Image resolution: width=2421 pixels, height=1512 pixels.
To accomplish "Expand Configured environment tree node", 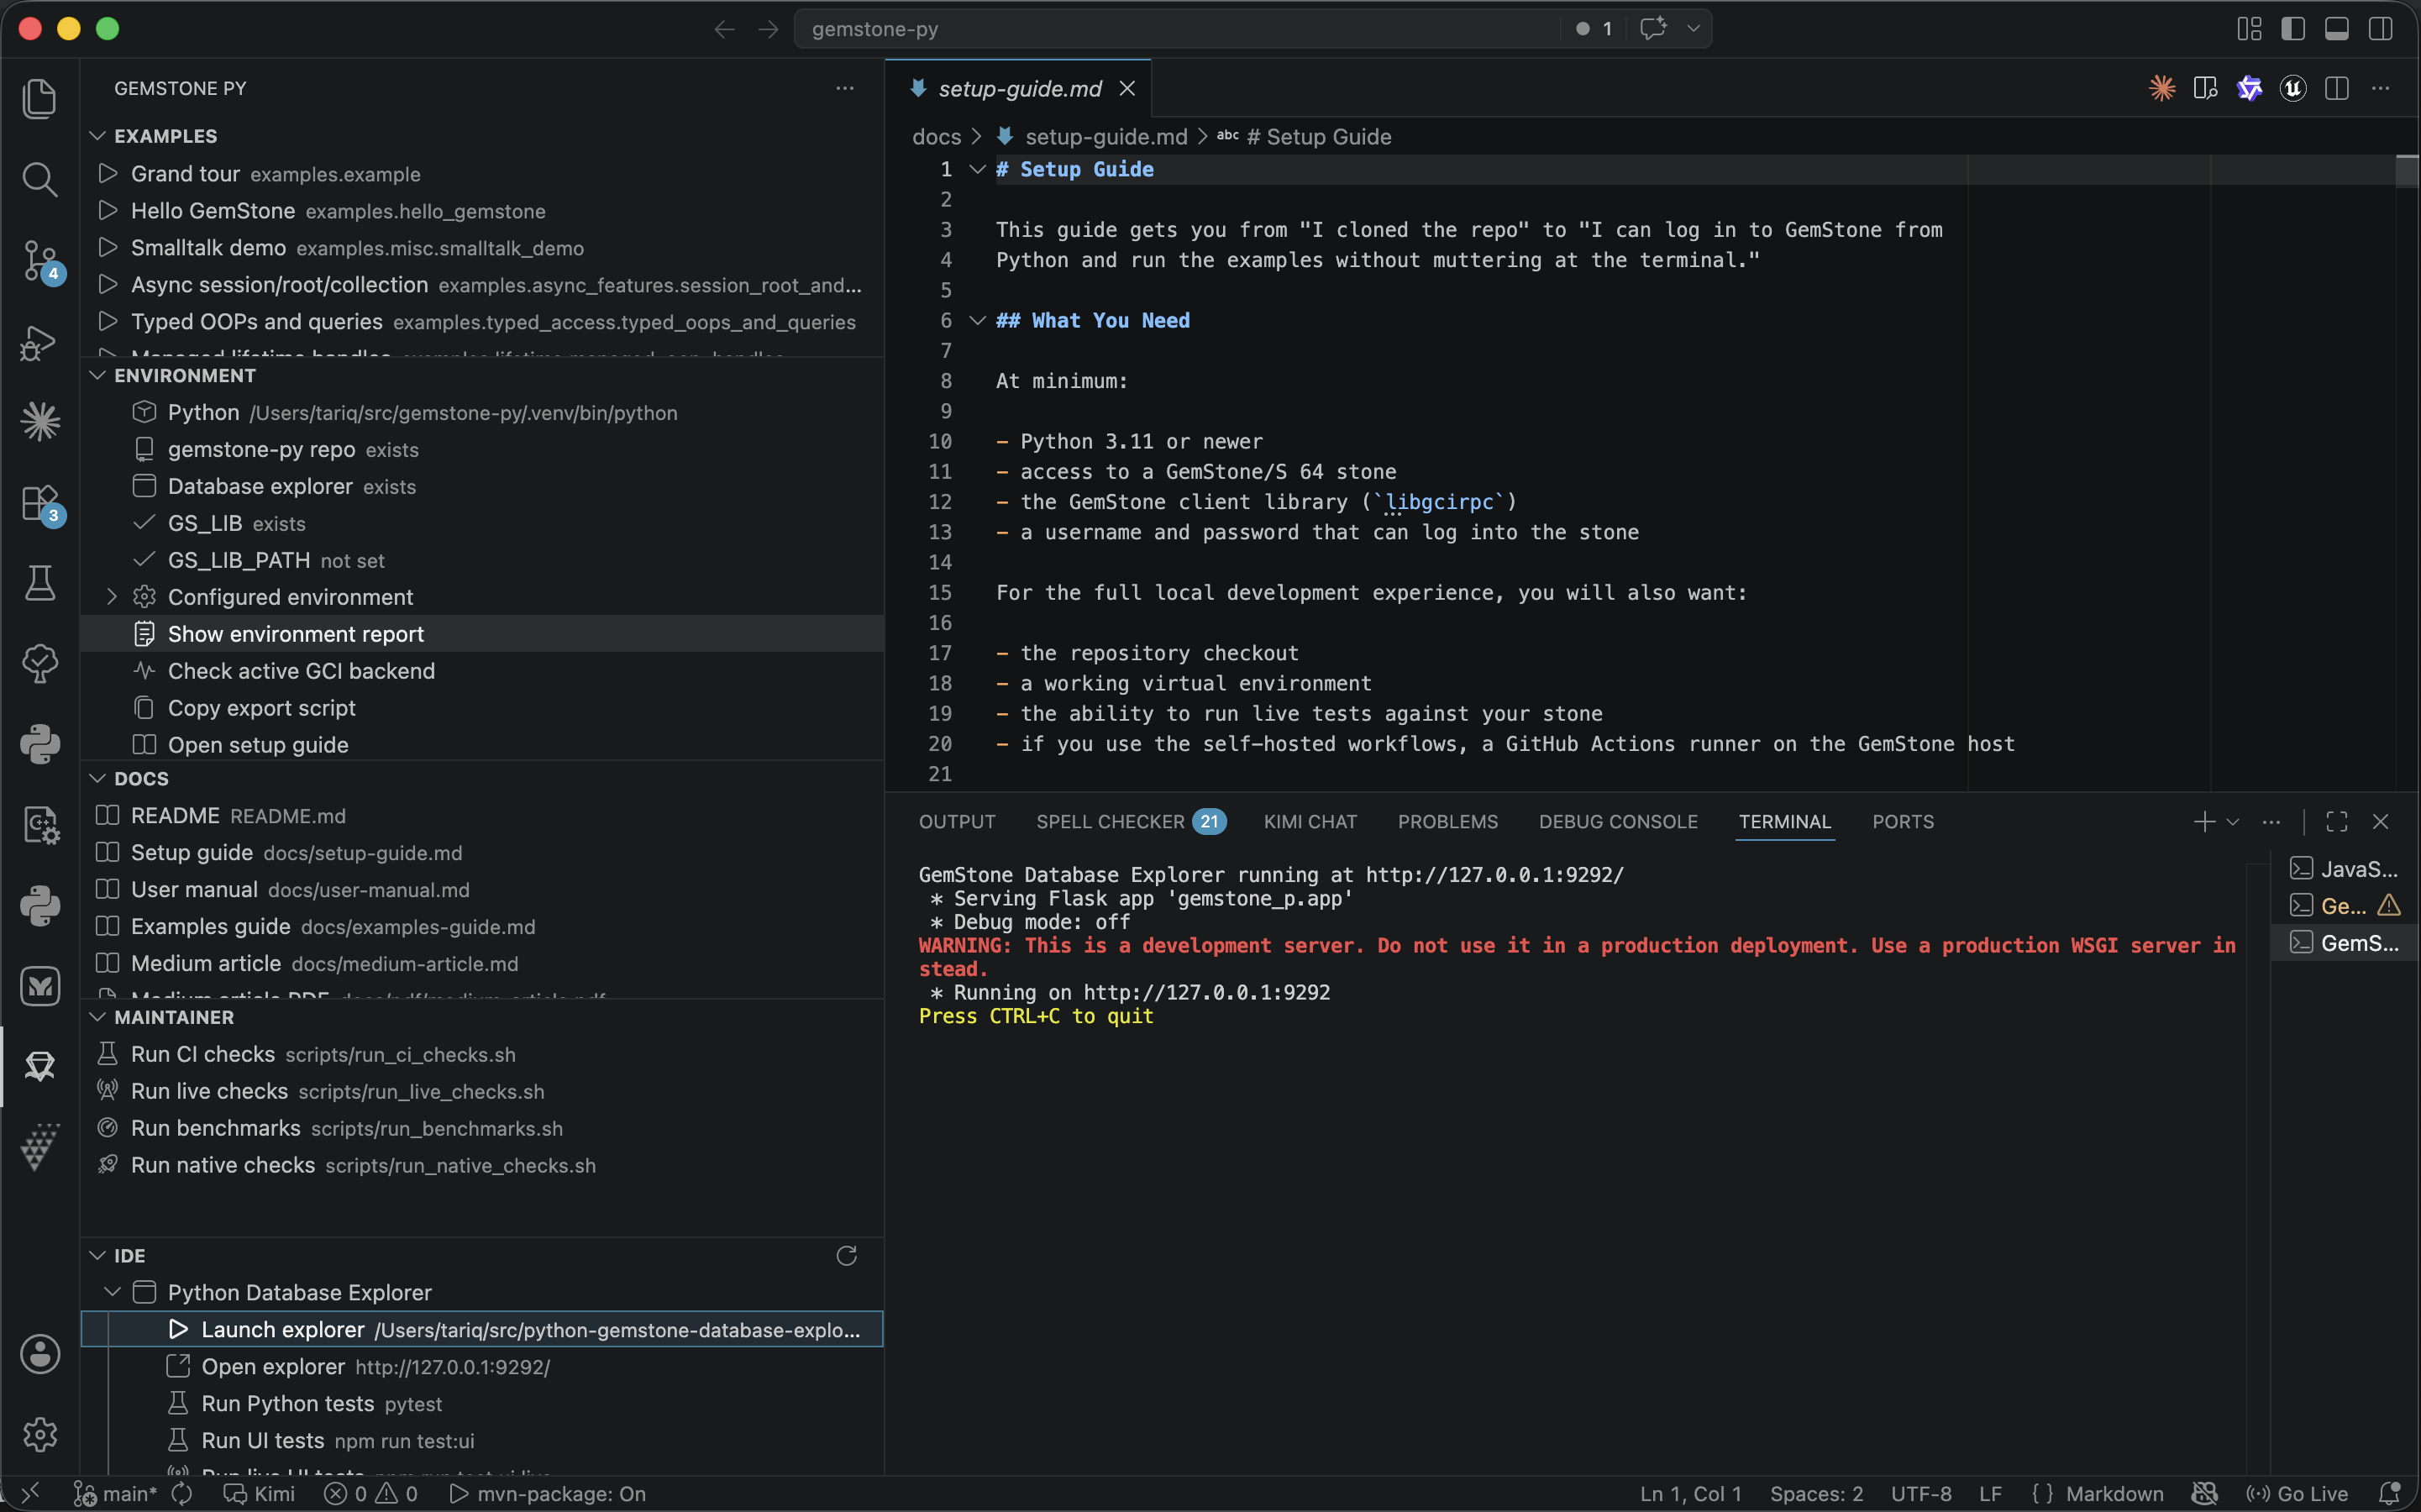I will 112,596.
